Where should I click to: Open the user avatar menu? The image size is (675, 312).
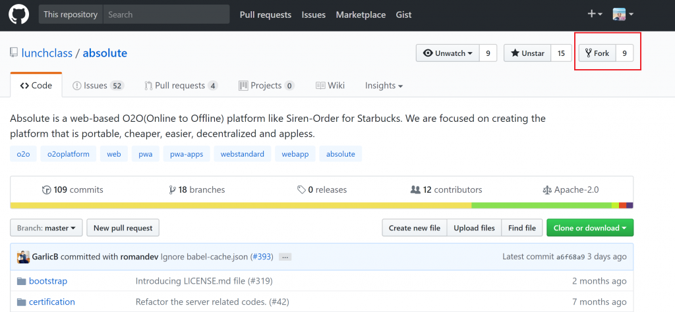pyautogui.click(x=623, y=14)
